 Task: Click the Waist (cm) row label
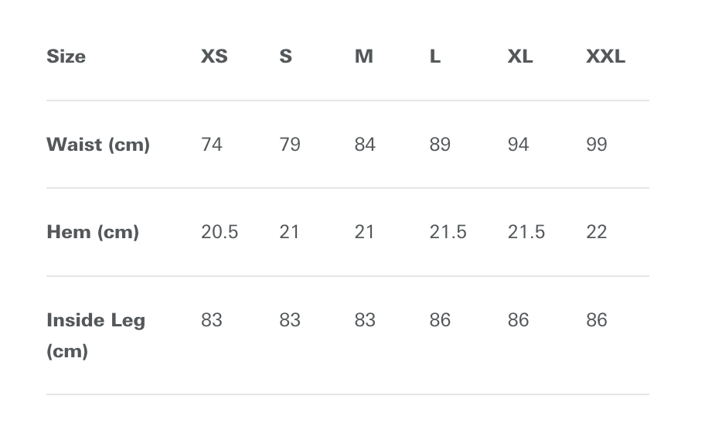click(x=98, y=145)
